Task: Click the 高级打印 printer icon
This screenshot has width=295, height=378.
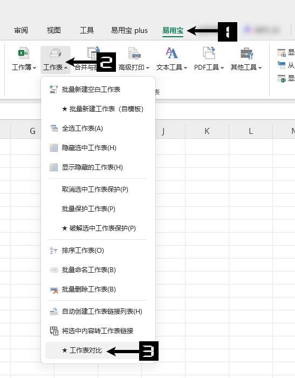Action: pyautogui.click(x=134, y=53)
